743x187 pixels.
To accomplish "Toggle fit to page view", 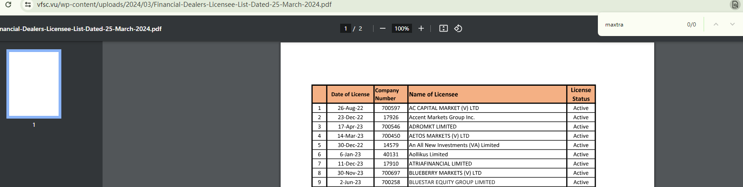I will click(443, 28).
